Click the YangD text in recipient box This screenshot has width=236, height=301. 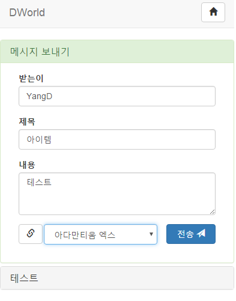39,96
